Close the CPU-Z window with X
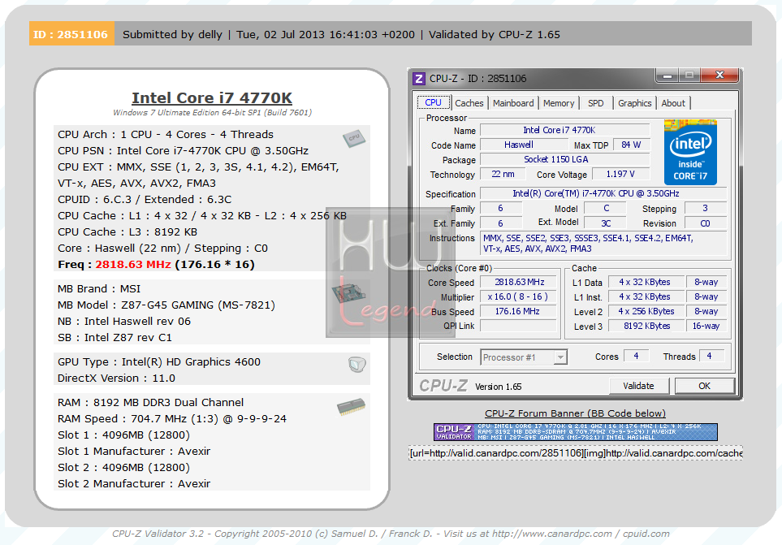The height and width of the screenshot is (545, 782). (719, 76)
